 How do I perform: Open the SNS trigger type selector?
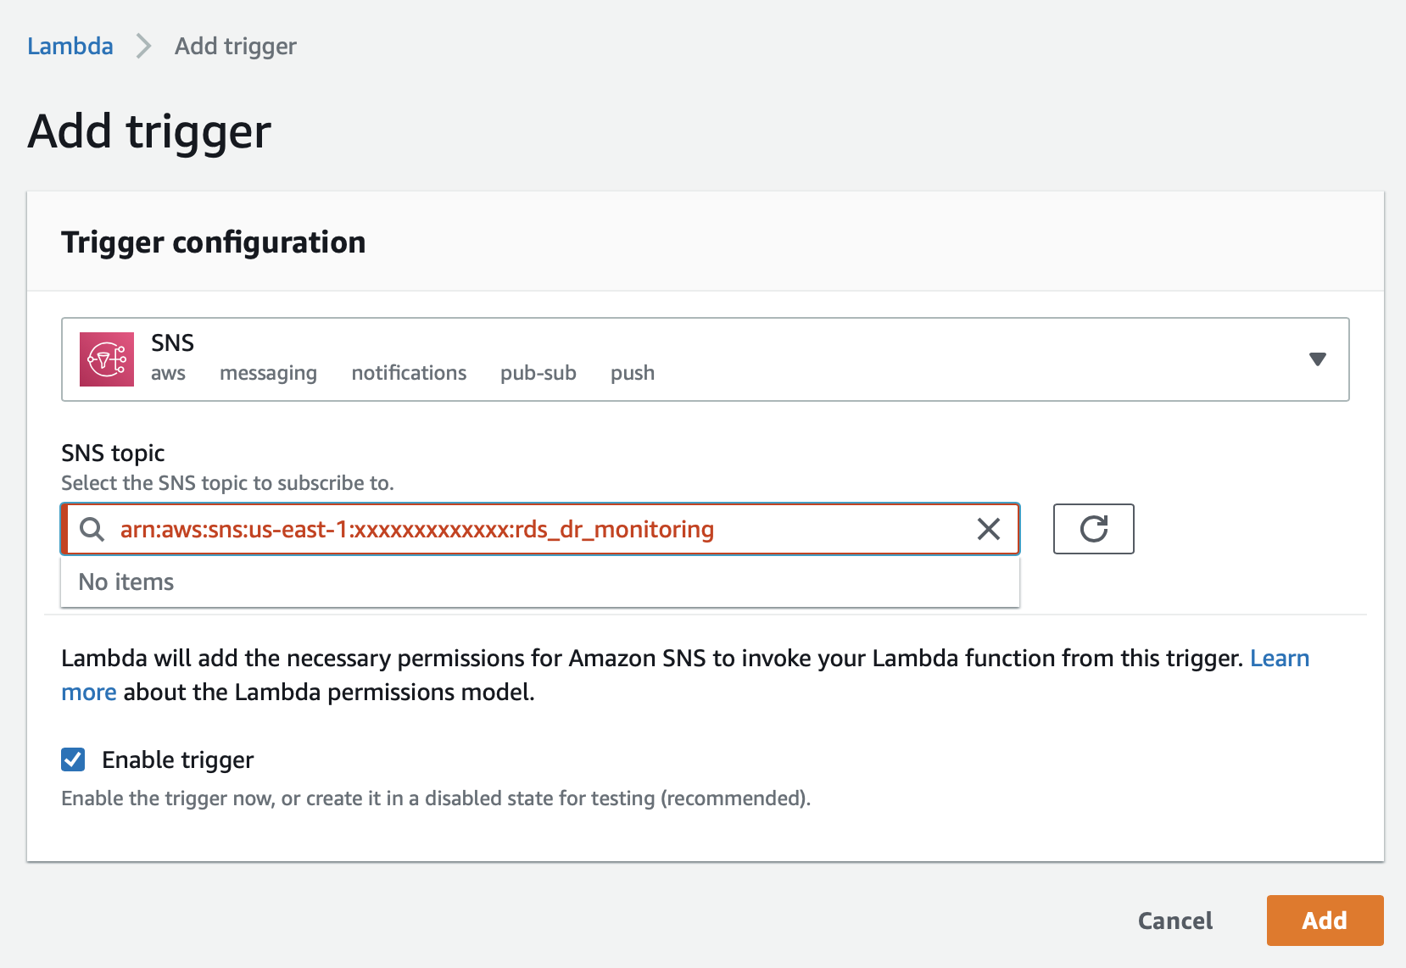(x=704, y=359)
